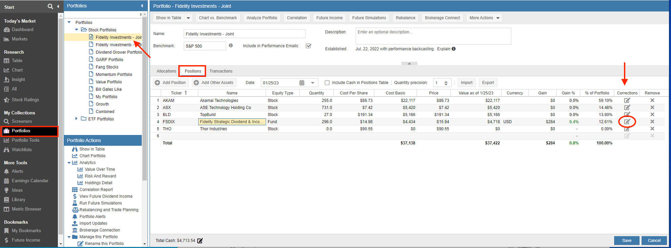
Task: Click Show in Table in Portfolio Actions
Action: (x=92, y=149)
